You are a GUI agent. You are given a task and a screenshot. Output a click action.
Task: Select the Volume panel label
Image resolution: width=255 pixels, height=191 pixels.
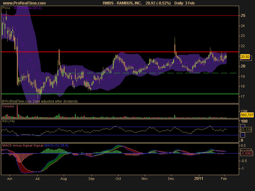click(8, 106)
